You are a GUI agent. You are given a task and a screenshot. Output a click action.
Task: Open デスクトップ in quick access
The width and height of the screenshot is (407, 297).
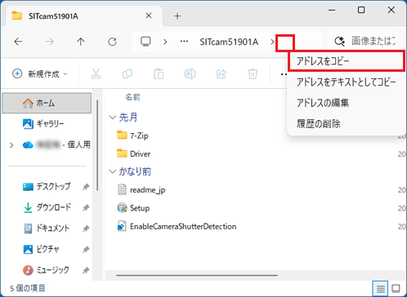(47, 187)
